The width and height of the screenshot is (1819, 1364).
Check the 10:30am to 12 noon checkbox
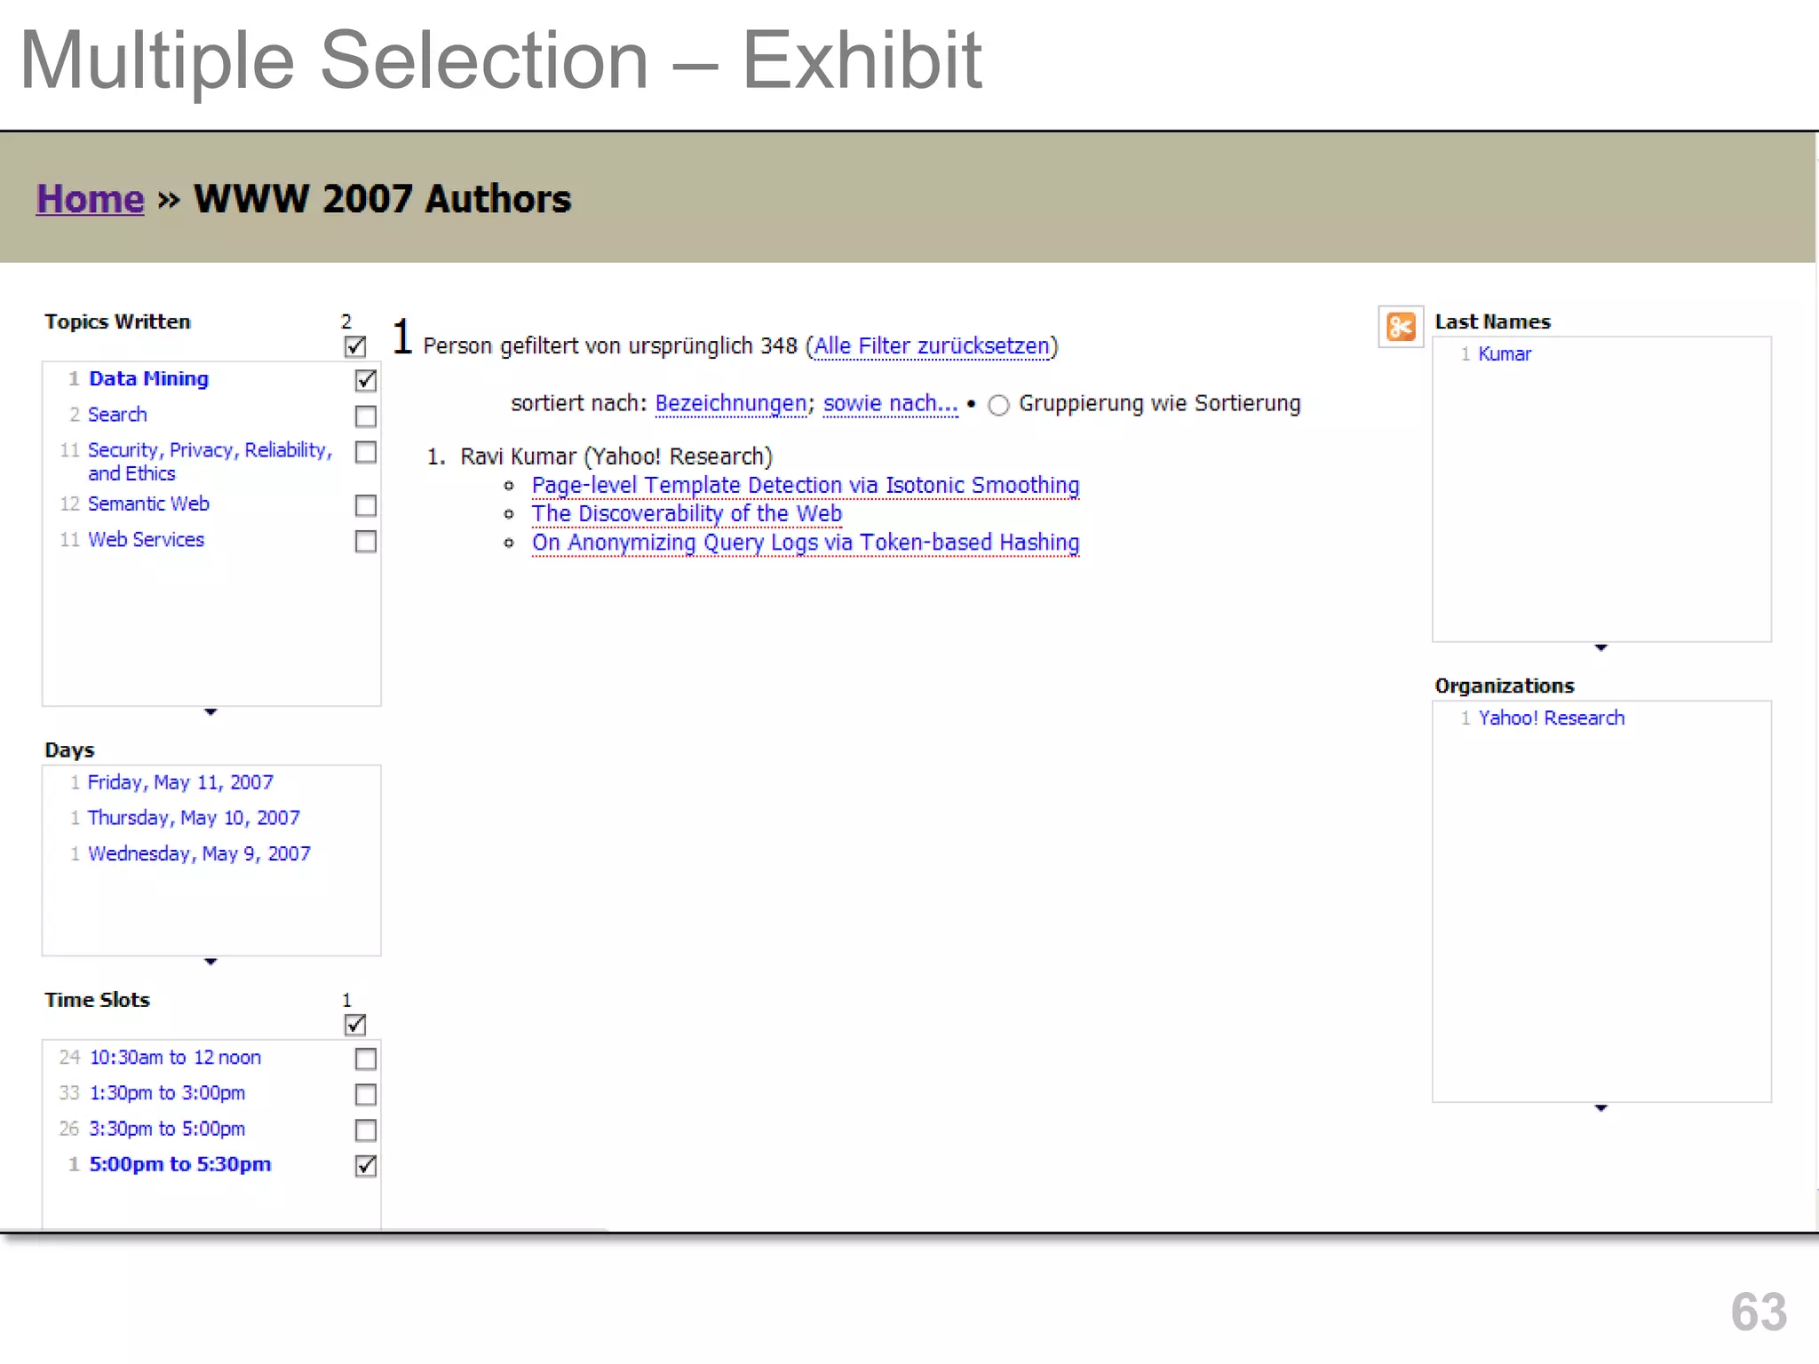tap(365, 1059)
